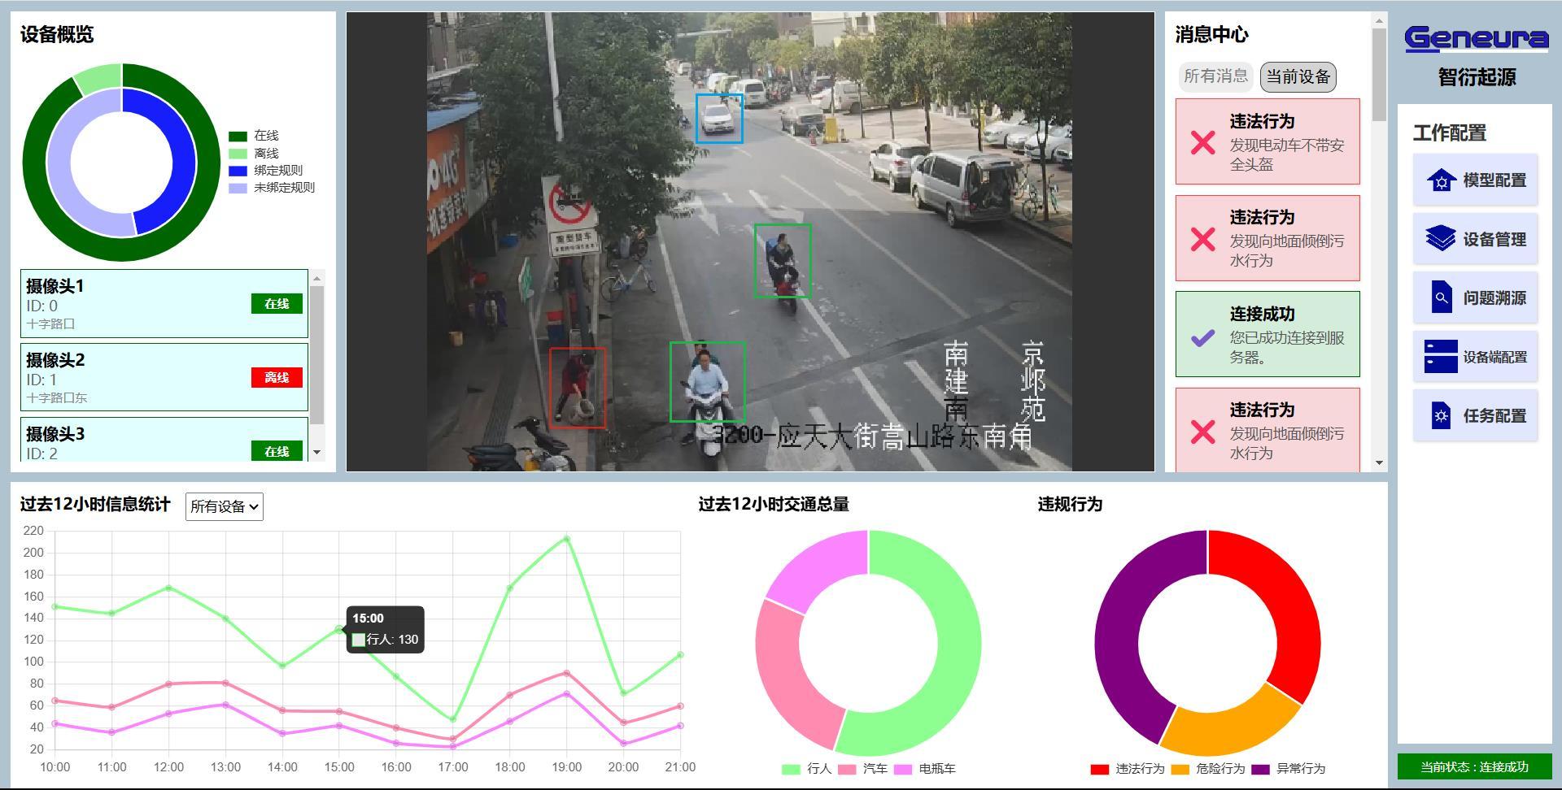
Task: Click the 离线 badge on 摄像头2
Action: tap(277, 377)
